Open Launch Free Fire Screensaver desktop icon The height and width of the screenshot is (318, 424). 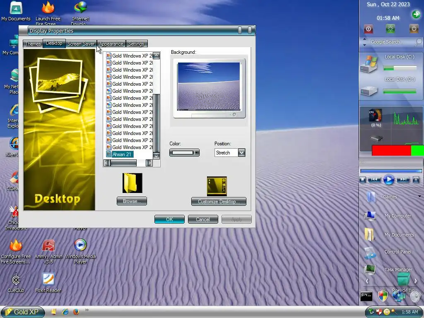coord(48,13)
